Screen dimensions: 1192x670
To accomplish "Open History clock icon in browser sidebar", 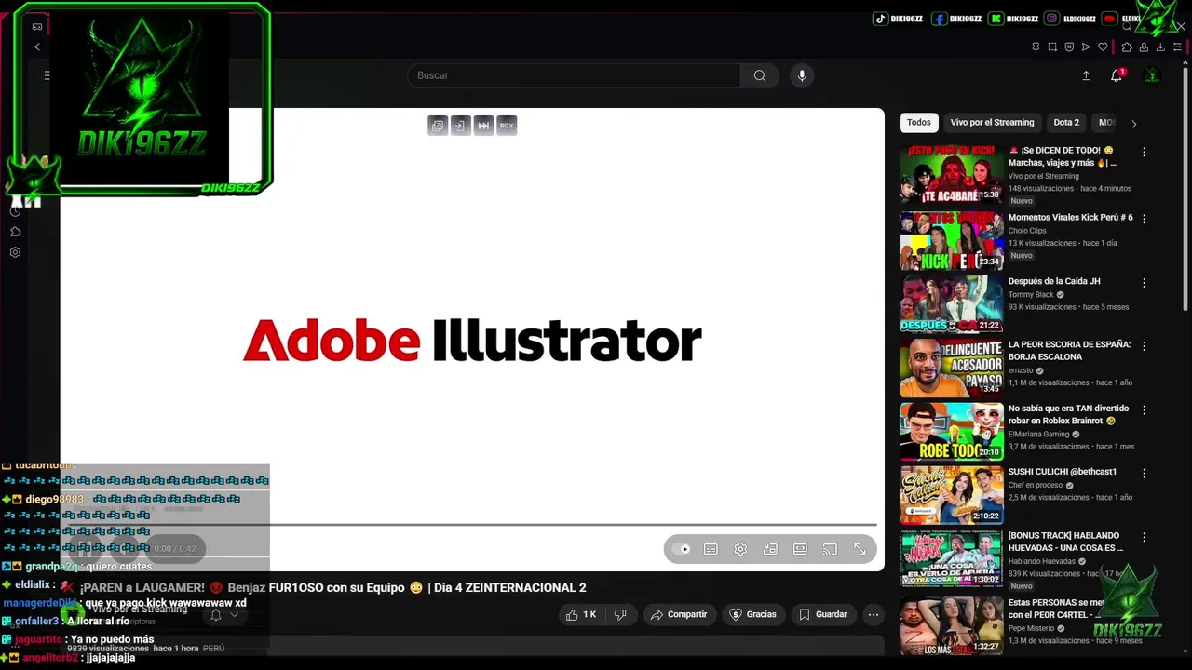I will pos(15,211).
